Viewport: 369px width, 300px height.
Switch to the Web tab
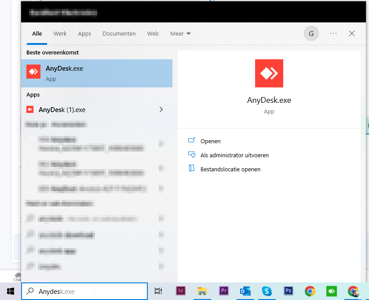click(x=153, y=34)
